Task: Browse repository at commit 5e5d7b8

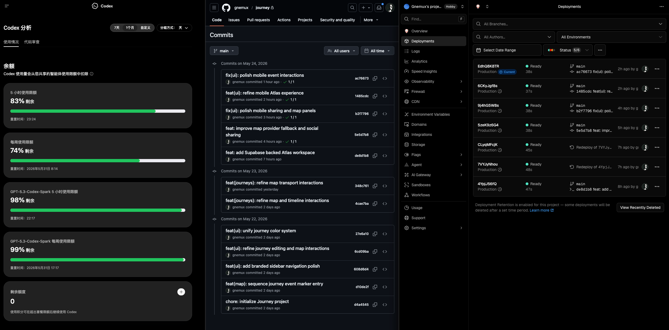Action: pyautogui.click(x=385, y=135)
